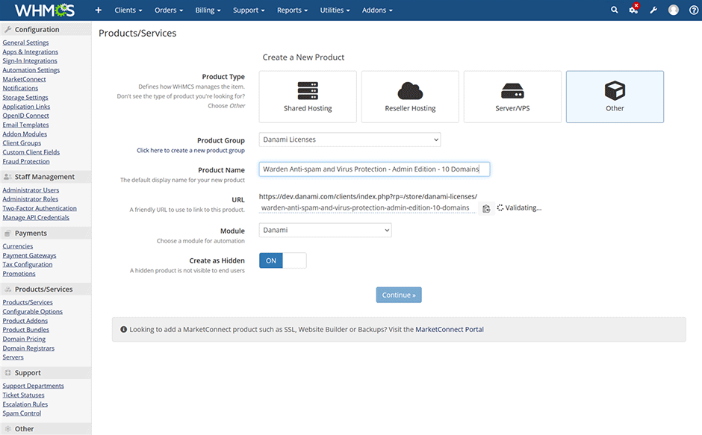Open Email Templates link

(25, 125)
